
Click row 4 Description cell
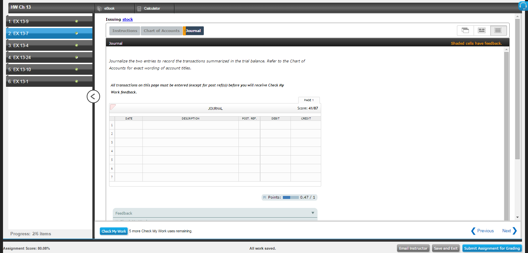click(190, 151)
